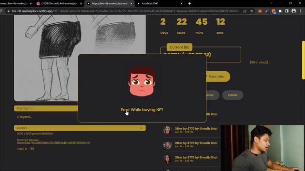The width and height of the screenshot is (305, 171).
Task: Open the orange extension with blue badge
Action: pyautogui.click(x=274, y=11)
